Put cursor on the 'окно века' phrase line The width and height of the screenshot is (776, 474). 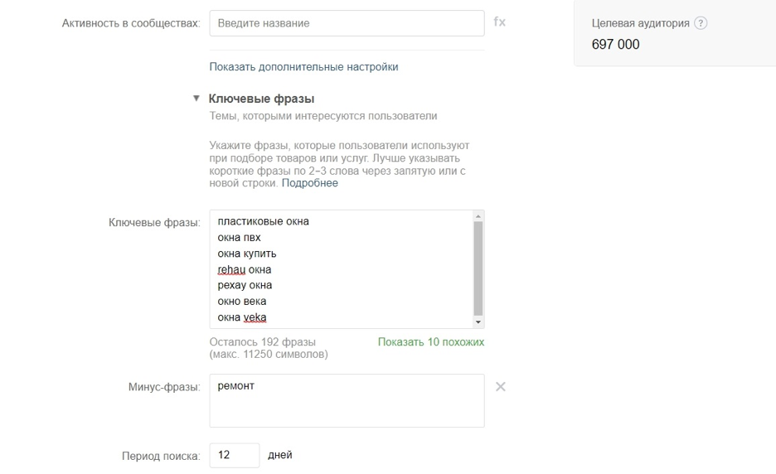point(242,302)
